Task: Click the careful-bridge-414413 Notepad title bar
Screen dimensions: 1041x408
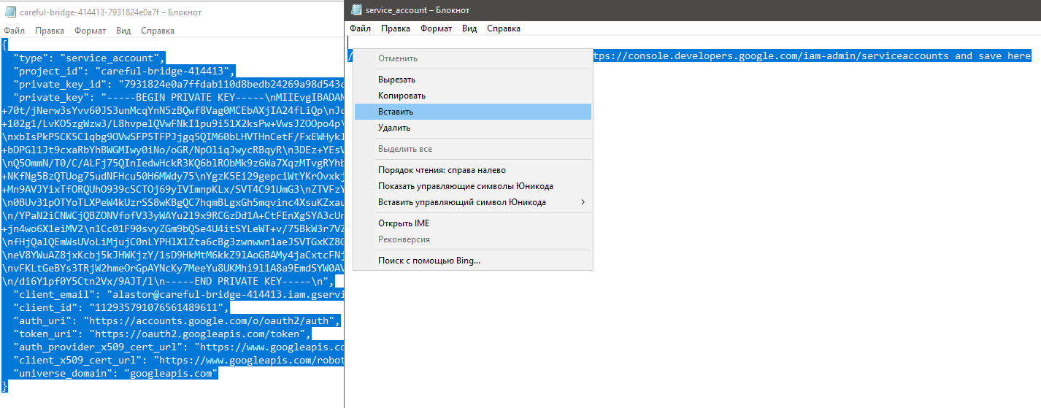Action: (x=172, y=12)
